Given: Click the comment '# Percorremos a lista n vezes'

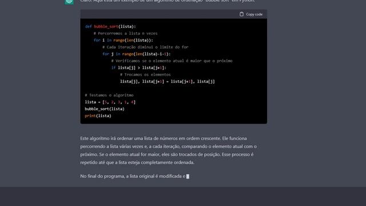Looking at the screenshot, I should pos(125,33).
